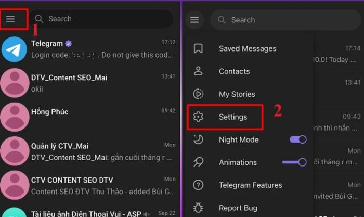
Task: Click the Settings gear icon
Action: 198,117
